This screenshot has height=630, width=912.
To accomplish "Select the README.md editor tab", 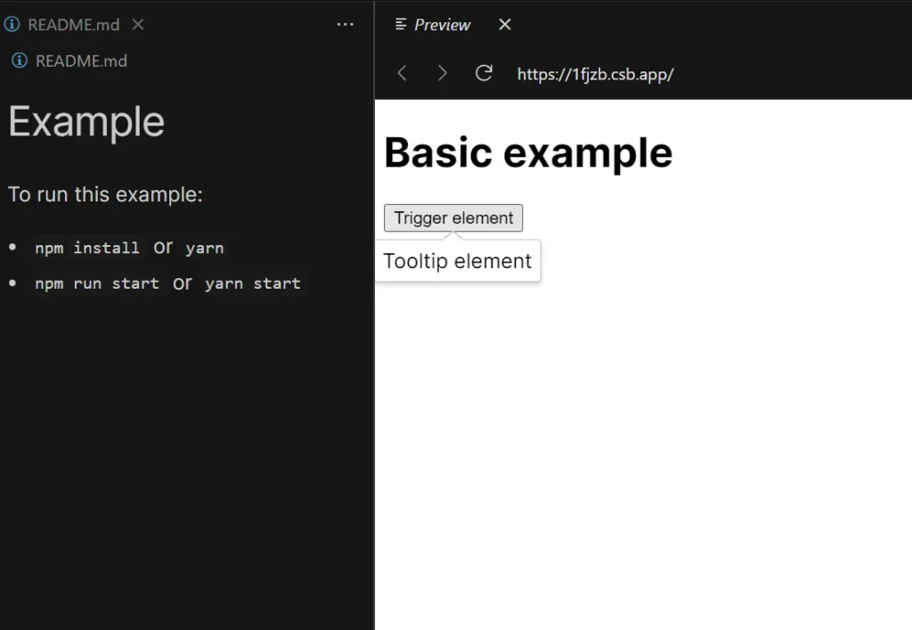I will pos(71,24).
